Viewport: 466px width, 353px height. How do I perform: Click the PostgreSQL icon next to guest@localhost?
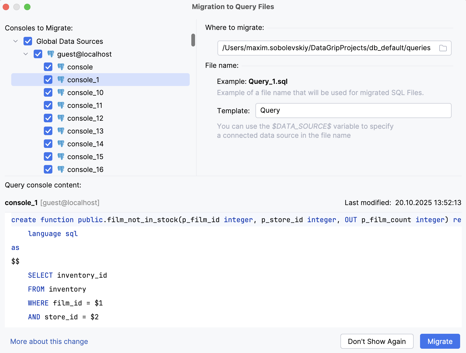point(51,54)
